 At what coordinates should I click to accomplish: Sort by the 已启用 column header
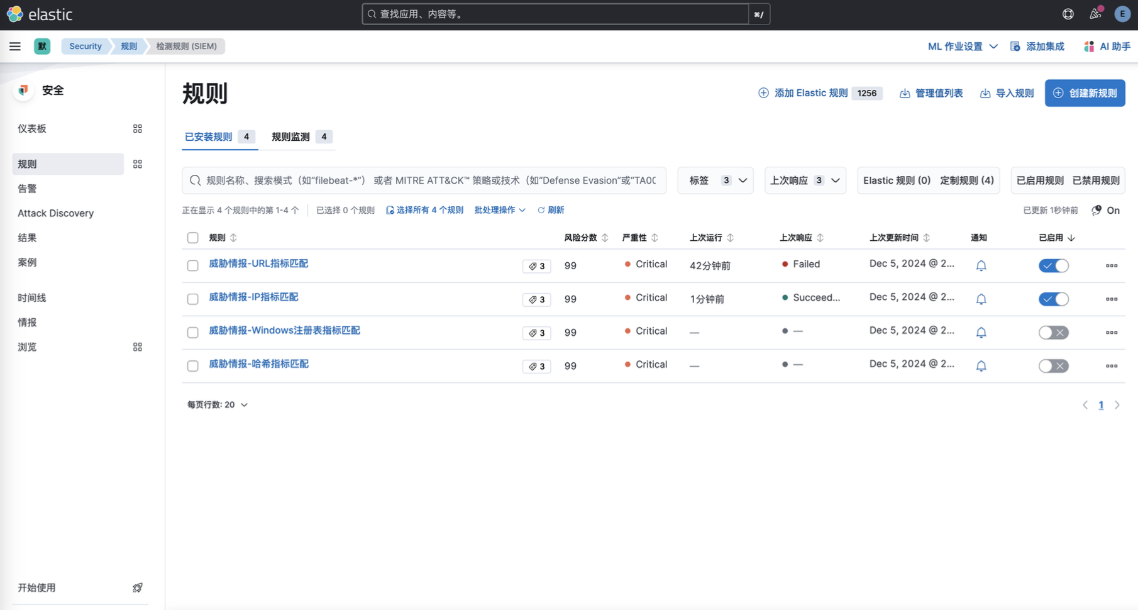tap(1056, 238)
